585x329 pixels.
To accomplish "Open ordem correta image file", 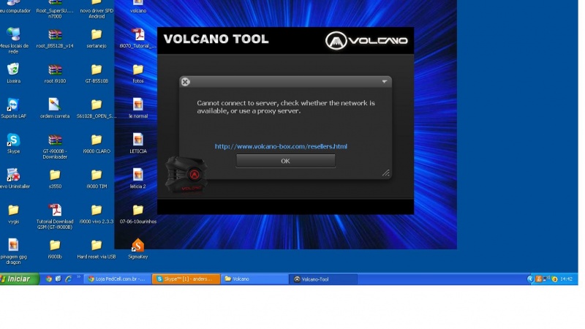I will click(x=55, y=108).
